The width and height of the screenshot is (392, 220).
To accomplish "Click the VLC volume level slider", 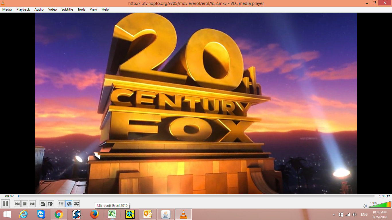I will pyautogui.click(x=380, y=205).
